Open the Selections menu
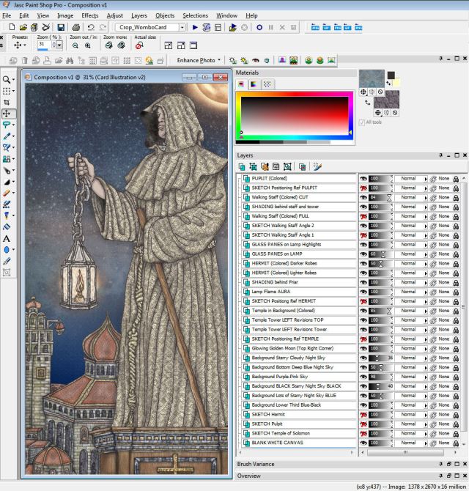Screen dimensions: 469x491 click(x=195, y=15)
